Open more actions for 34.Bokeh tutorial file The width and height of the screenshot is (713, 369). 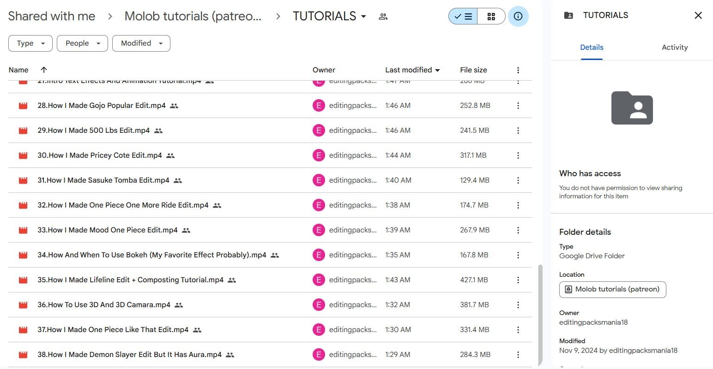pyautogui.click(x=518, y=255)
